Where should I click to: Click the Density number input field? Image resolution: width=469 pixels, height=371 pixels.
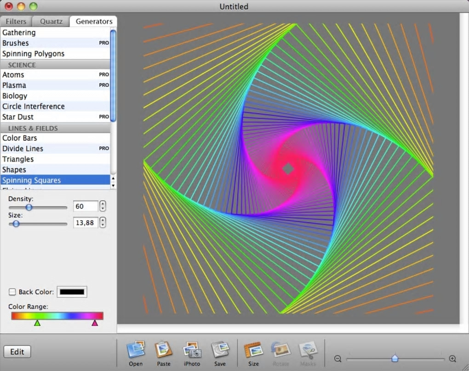point(86,206)
